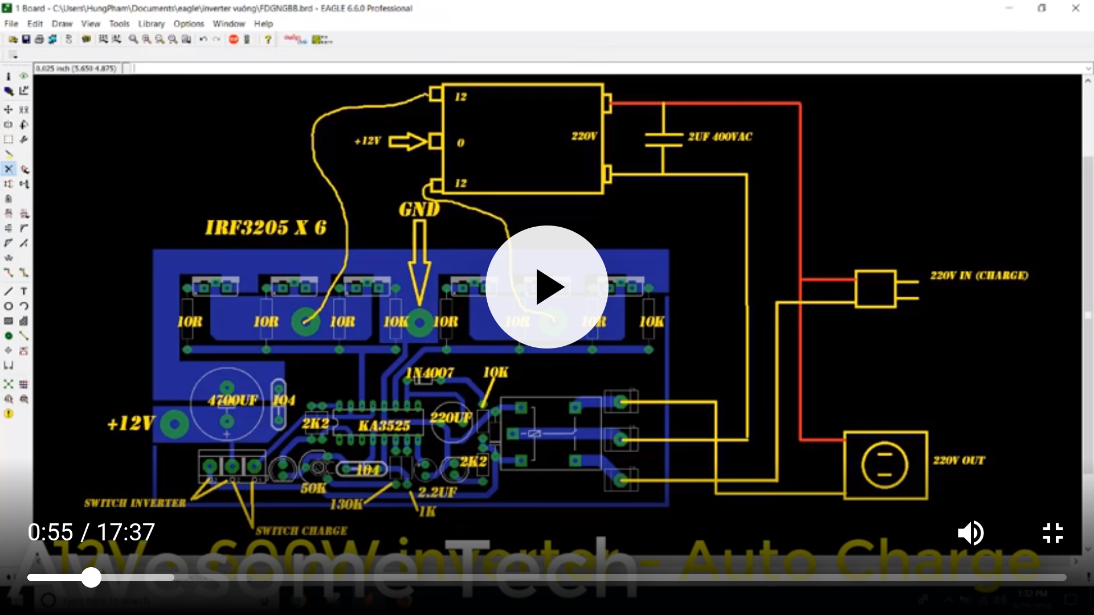Open the small dropdown below the toolbar
This screenshot has height=615, width=1094.
tap(14, 55)
